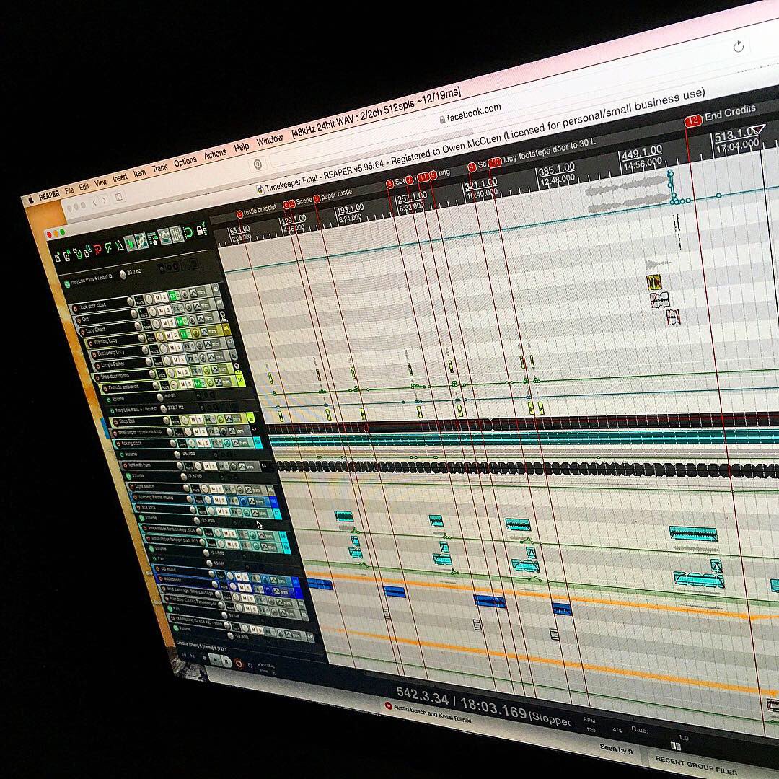Viewport: 779px width, 779px height.
Task: Click the Open Project toolbar icon
Action: pyautogui.click(x=67, y=255)
